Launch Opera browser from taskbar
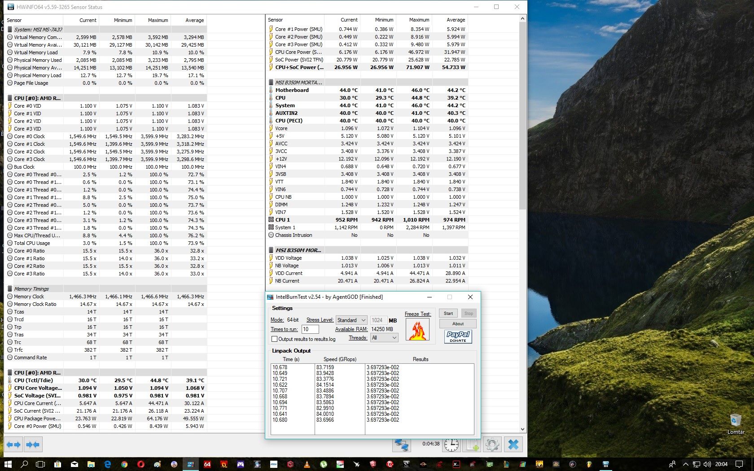Viewport: 754px width, 471px height. click(x=140, y=464)
